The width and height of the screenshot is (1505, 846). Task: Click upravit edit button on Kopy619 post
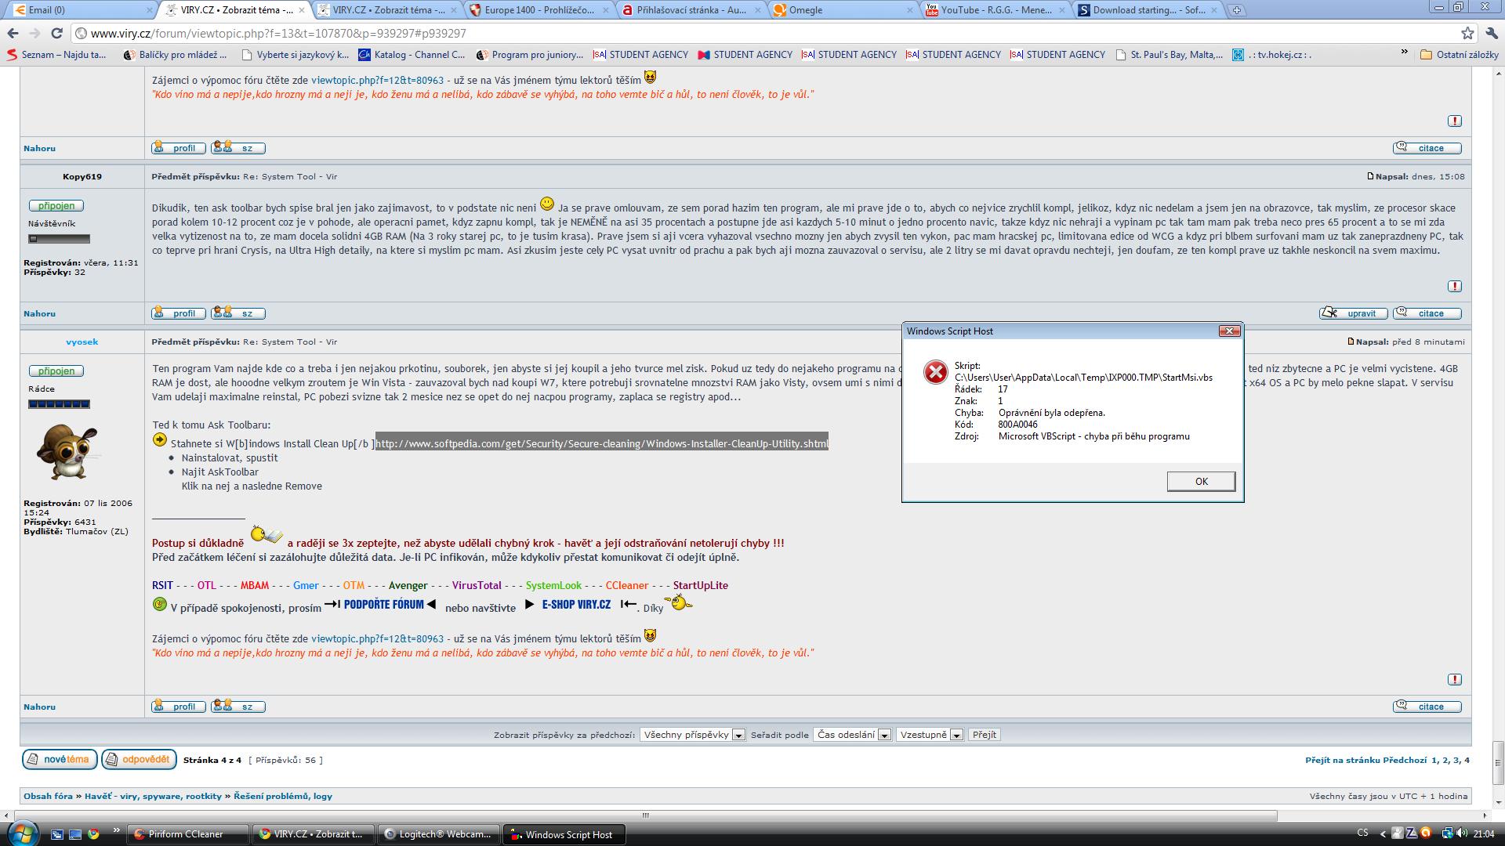point(1354,313)
